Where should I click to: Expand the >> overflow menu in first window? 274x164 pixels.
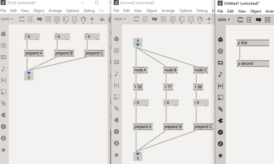tap(101, 11)
